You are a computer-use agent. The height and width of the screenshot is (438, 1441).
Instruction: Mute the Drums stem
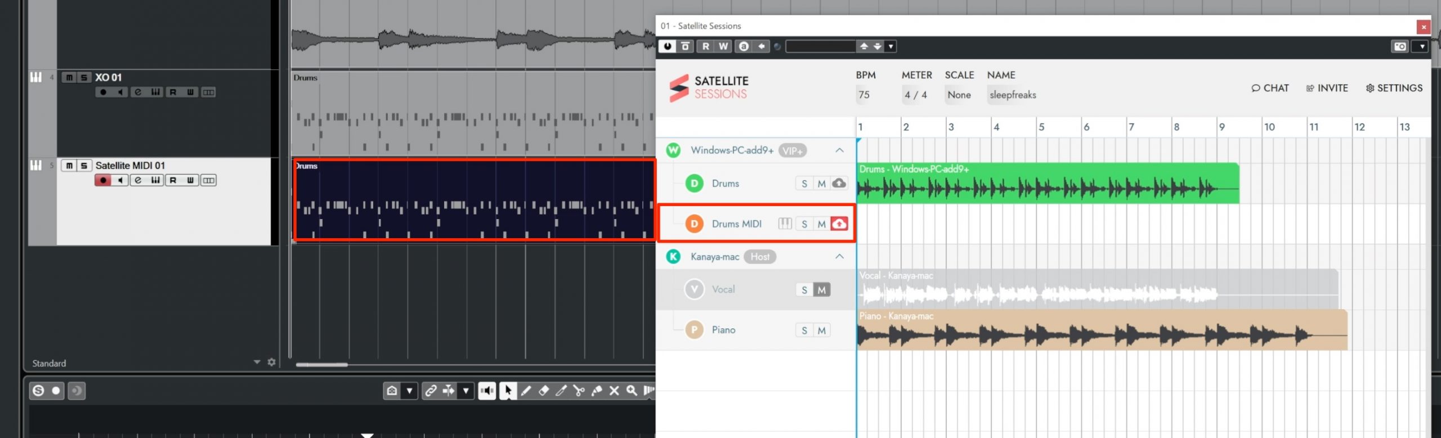point(821,184)
